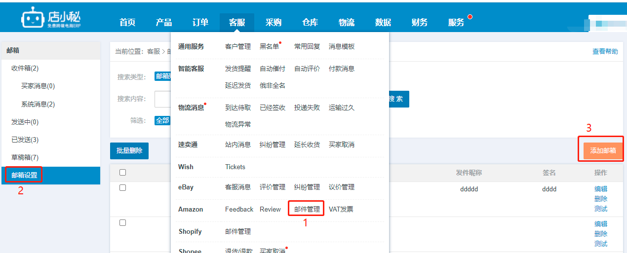Open 延迟发货 in the dropdown menu
This screenshot has width=627, height=253.
point(238,85)
